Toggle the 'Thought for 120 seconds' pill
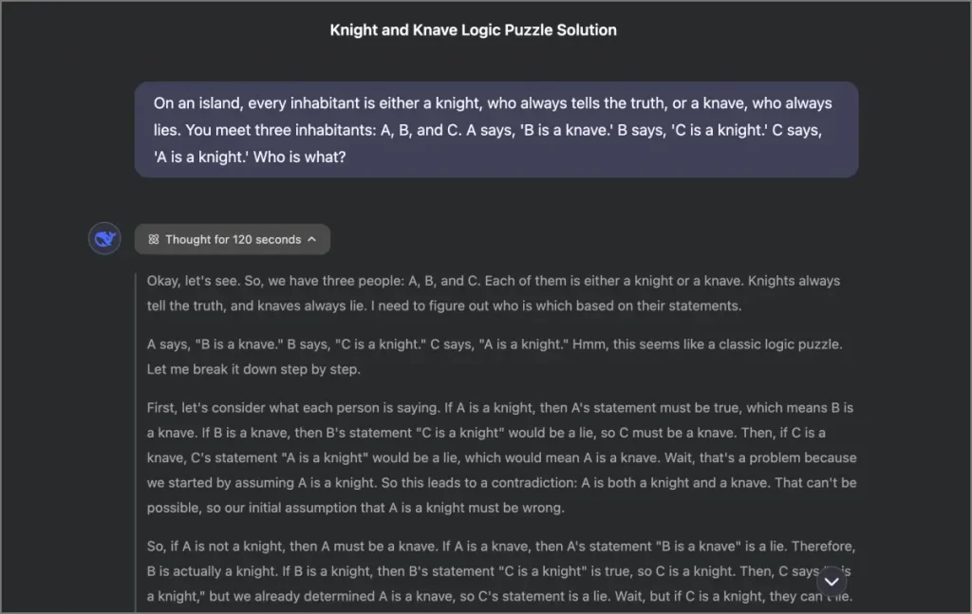 pyautogui.click(x=233, y=240)
